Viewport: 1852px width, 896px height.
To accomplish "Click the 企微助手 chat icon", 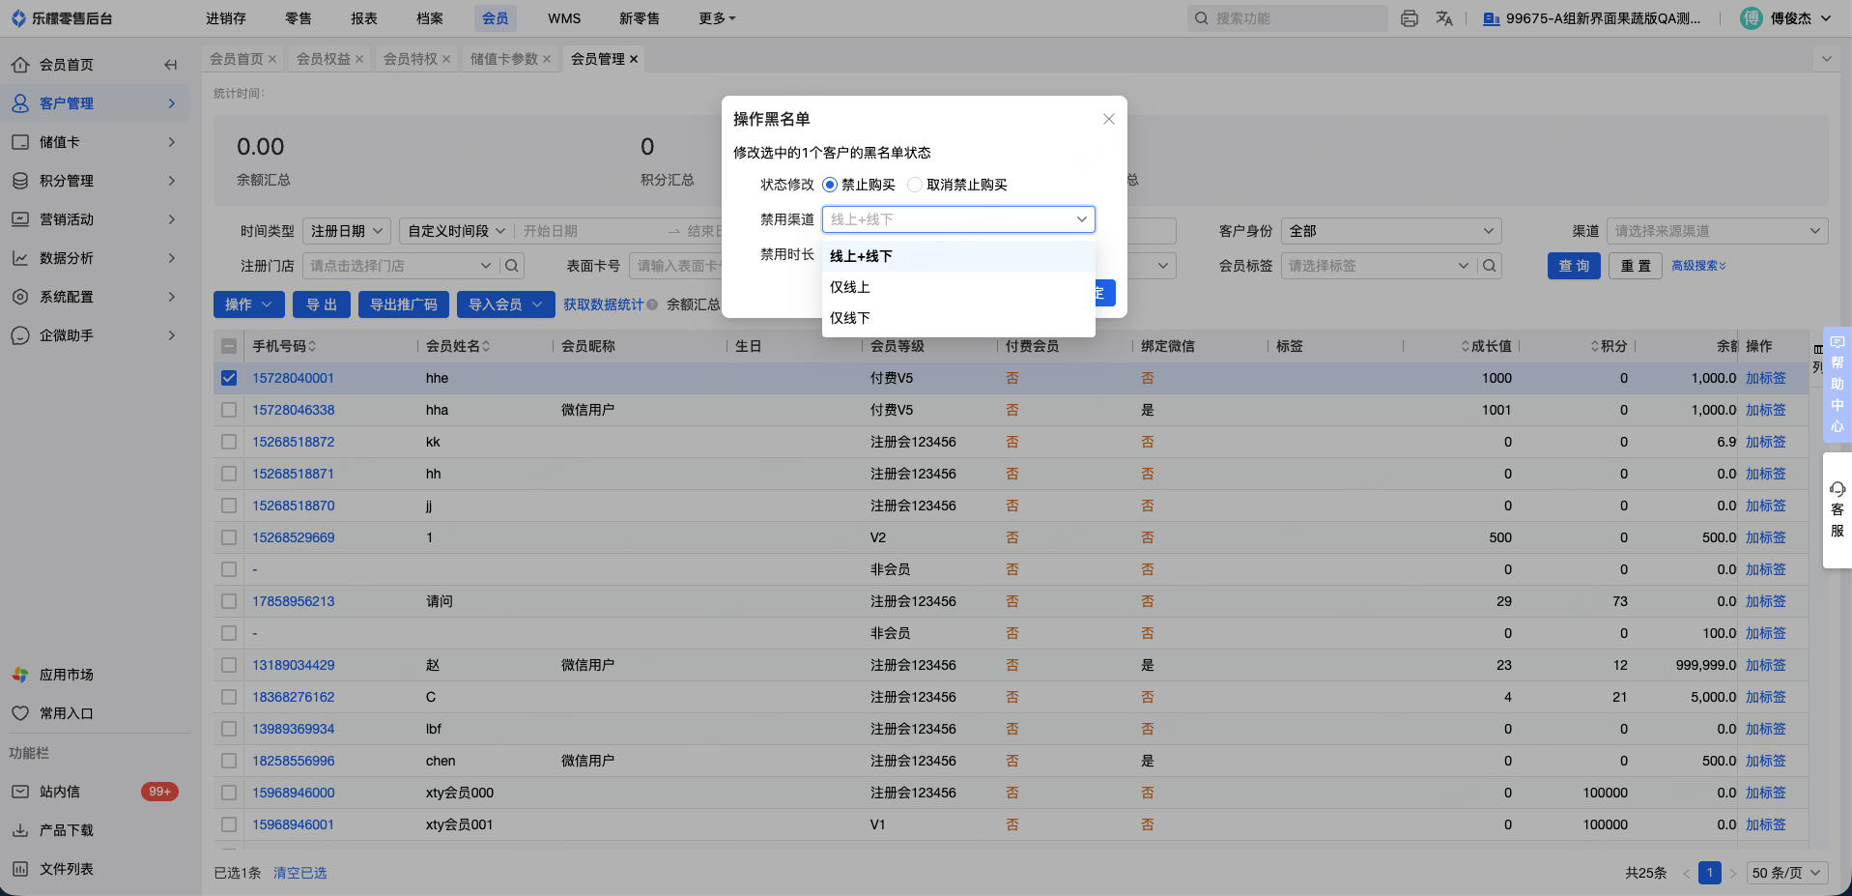I will pos(20,335).
